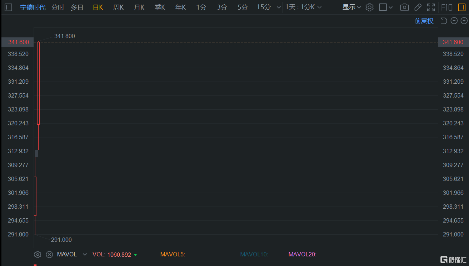This screenshot has height=266, width=469.
Task: Click the left axis 305.621 value
Action: point(18,179)
